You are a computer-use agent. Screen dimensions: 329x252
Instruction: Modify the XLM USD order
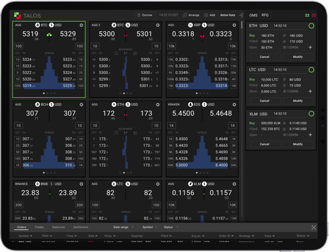[x=298, y=144]
